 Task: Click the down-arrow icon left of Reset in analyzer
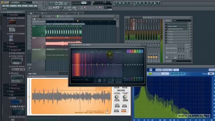pyautogui.click(x=151, y=70)
